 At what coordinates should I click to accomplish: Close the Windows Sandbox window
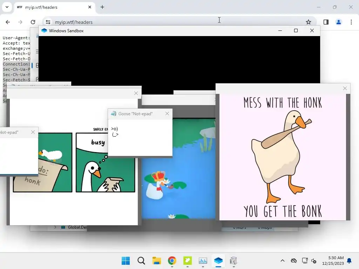coord(312,30)
